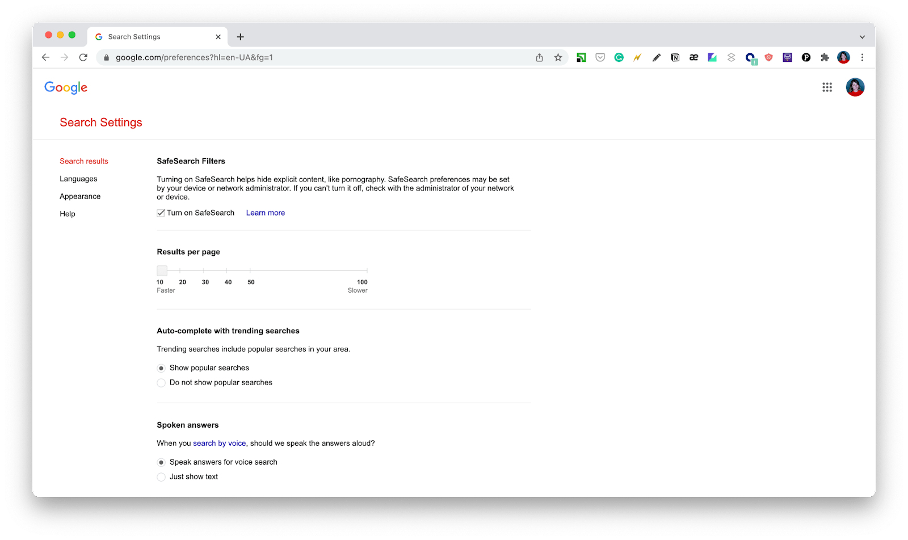
Task: Uncheck Turn on SafeSearch
Action: click(161, 213)
